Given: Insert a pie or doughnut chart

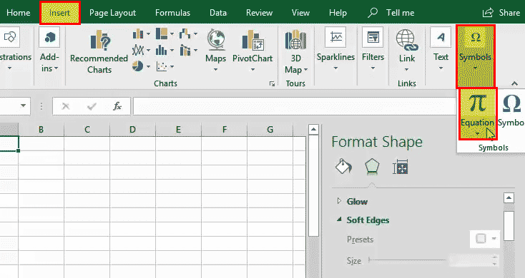Looking at the screenshot, I should 142,66.
